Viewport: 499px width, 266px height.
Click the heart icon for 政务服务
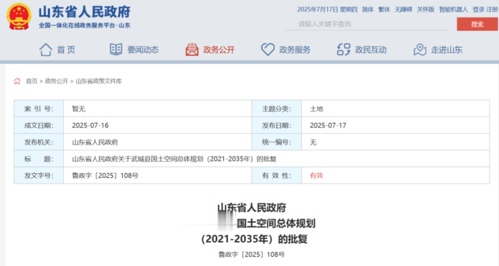pyautogui.click(x=268, y=50)
